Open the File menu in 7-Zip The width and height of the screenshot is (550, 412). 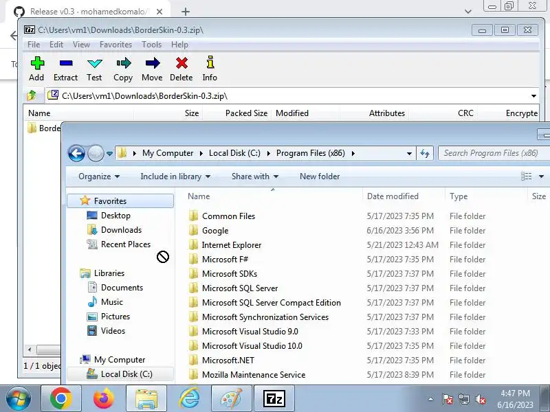34,45
